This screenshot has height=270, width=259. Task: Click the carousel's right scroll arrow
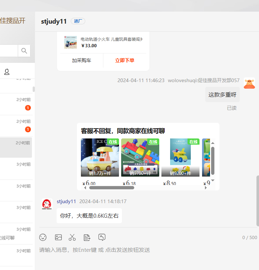206,188
